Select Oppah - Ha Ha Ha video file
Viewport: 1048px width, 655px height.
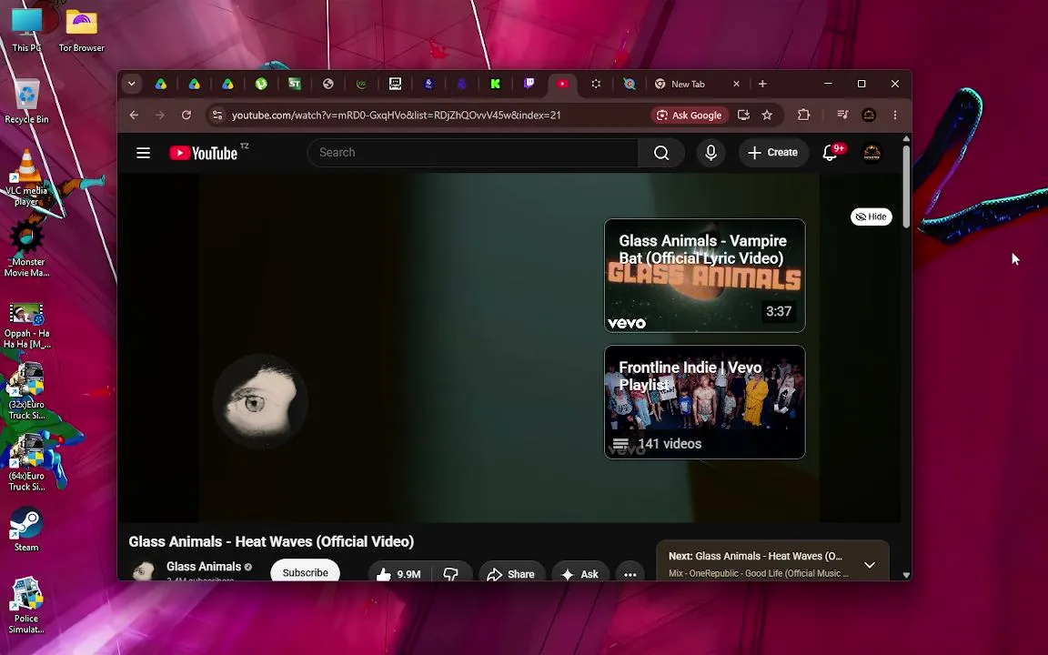tap(26, 326)
